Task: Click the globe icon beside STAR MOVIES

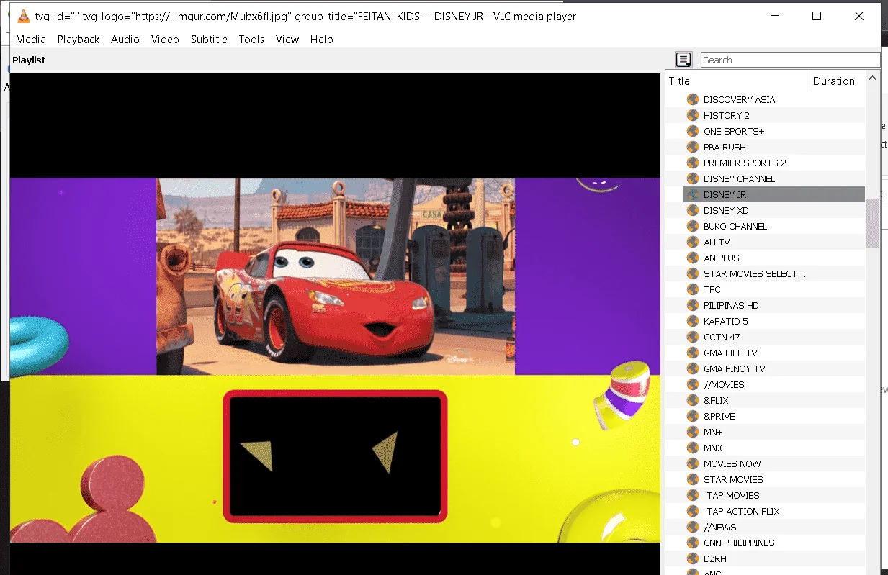Action: tap(693, 479)
